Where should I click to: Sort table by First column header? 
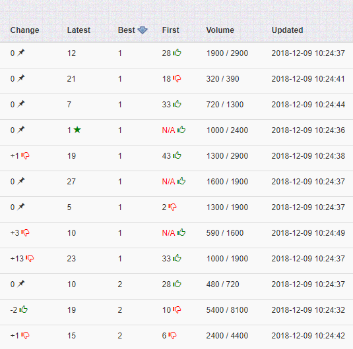tap(171, 30)
